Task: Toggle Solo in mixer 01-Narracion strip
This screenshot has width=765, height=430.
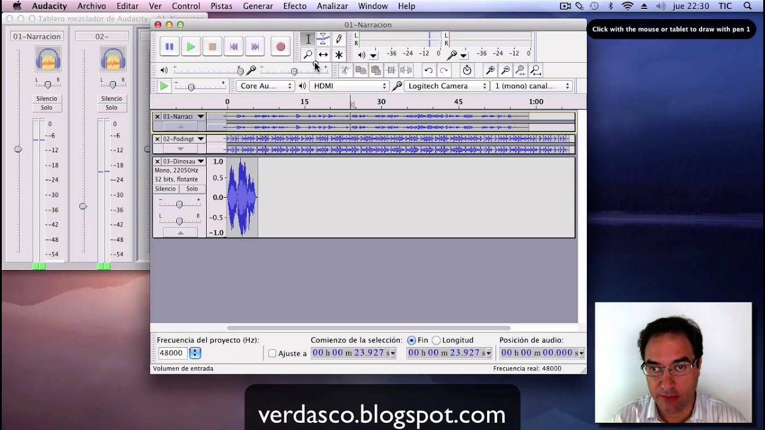Action: [47, 107]
